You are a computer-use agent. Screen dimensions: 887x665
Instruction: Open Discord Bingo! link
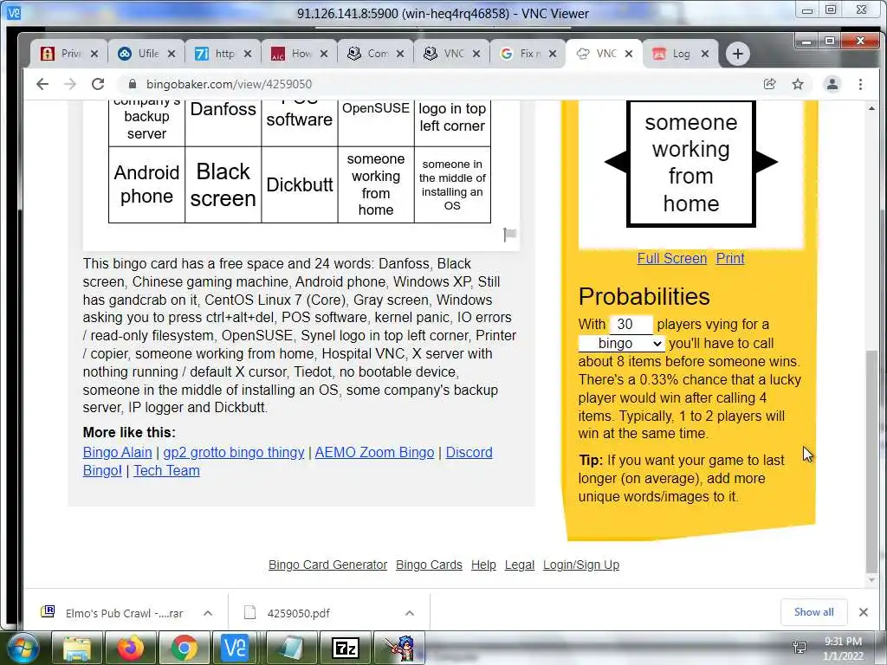pos(469,452)
